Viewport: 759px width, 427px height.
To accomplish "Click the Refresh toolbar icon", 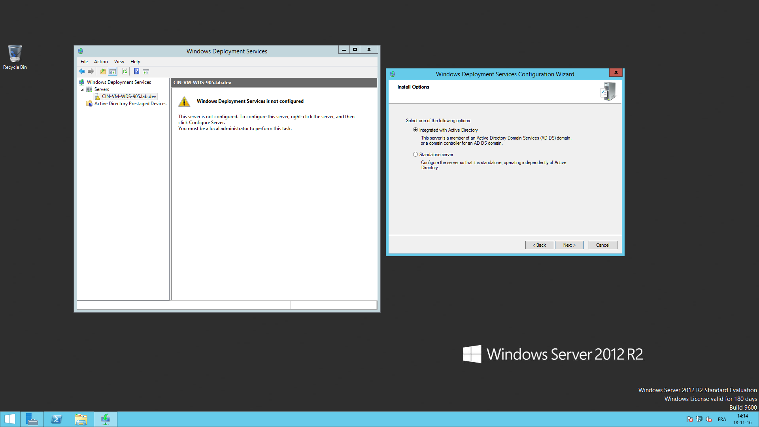I will (x=125, y=72).
